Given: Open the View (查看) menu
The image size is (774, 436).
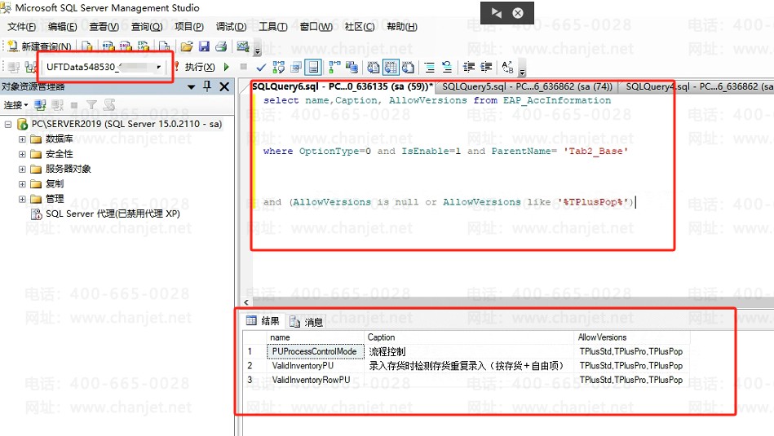Looking at the screenshot, I should 104,27.
